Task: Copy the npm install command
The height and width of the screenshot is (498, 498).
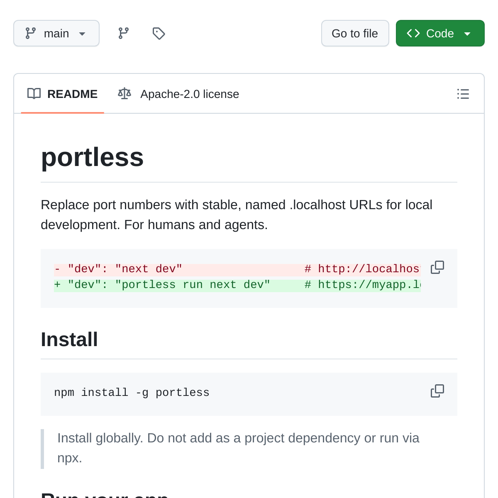Action: (x=437, y=391)
